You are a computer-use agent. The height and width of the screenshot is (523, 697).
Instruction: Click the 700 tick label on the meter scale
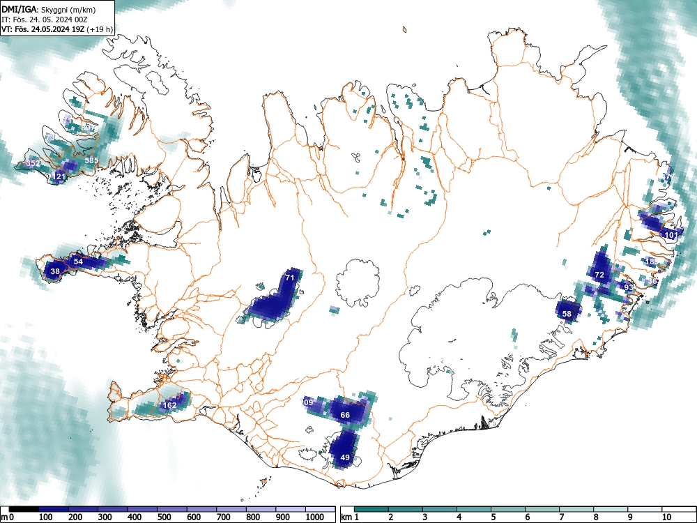(224, 517)
